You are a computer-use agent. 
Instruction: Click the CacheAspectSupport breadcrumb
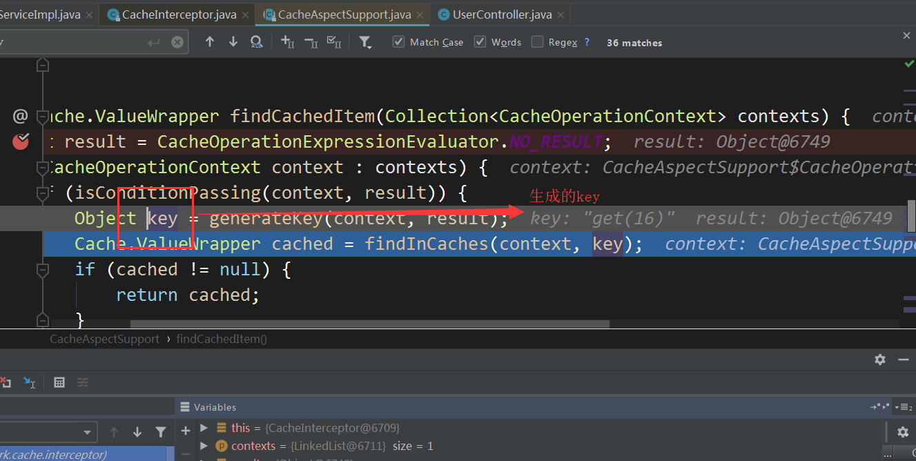(x=104, y=339)
